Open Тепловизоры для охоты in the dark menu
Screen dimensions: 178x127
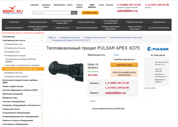click(x=38, y=22)
